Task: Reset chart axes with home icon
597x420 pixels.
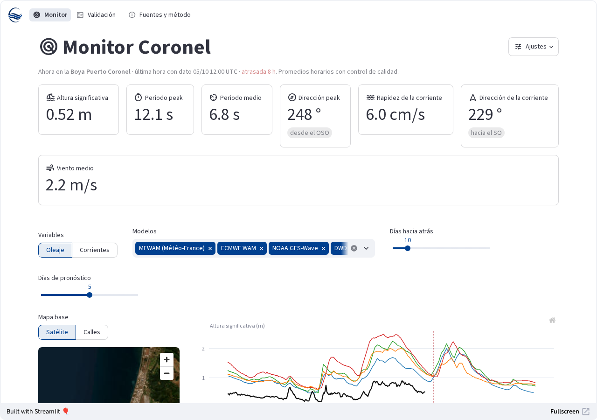Action: pos(552,320)
